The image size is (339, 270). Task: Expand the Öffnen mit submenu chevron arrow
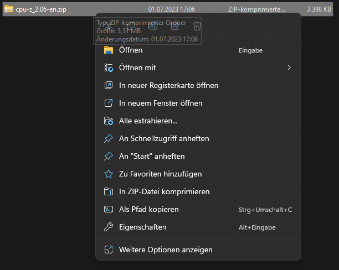289,67
